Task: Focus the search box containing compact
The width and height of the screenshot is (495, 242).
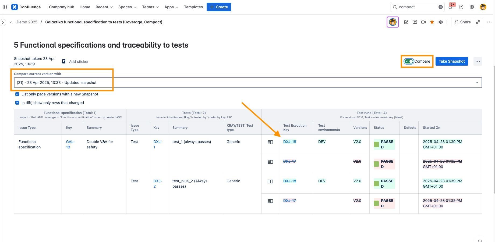Action: 417,7
